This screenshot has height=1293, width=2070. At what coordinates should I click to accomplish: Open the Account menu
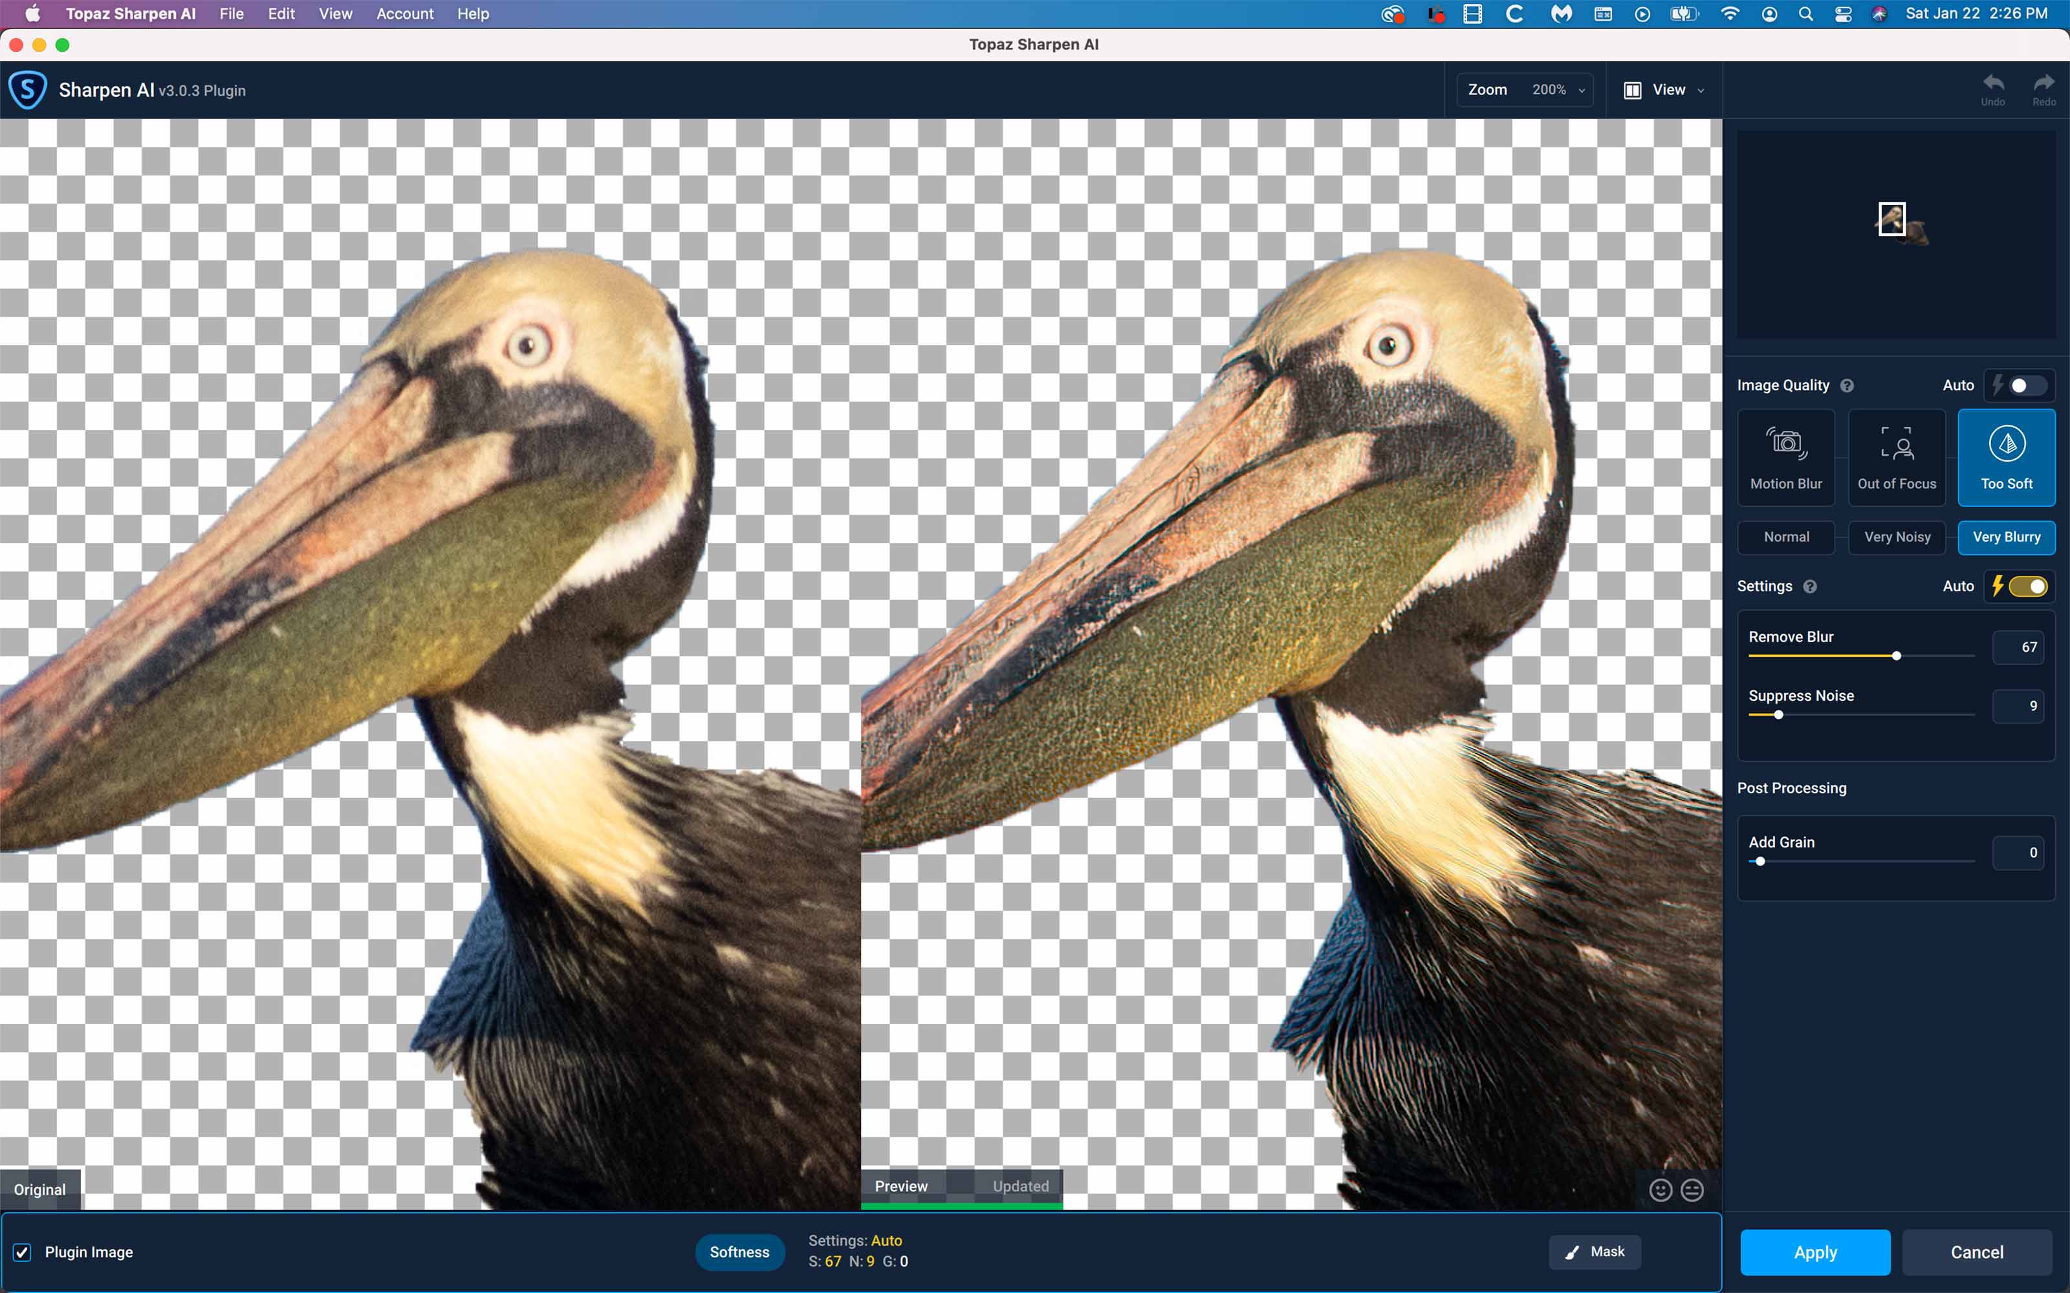pyautogui.click(x=404, y=14)
